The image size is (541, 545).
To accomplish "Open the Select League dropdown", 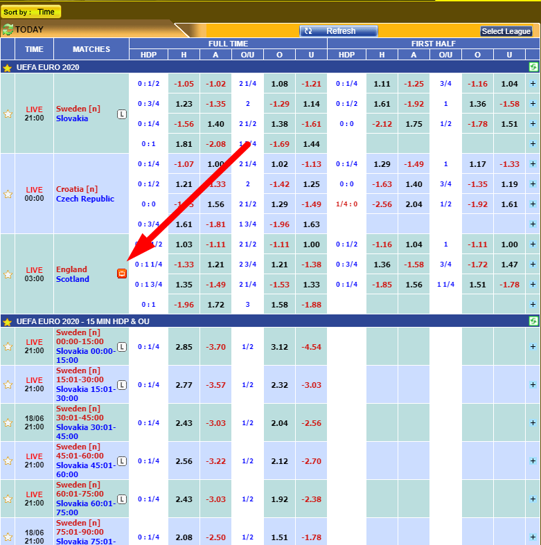I will pyautogui.click(x=506, y=31).
